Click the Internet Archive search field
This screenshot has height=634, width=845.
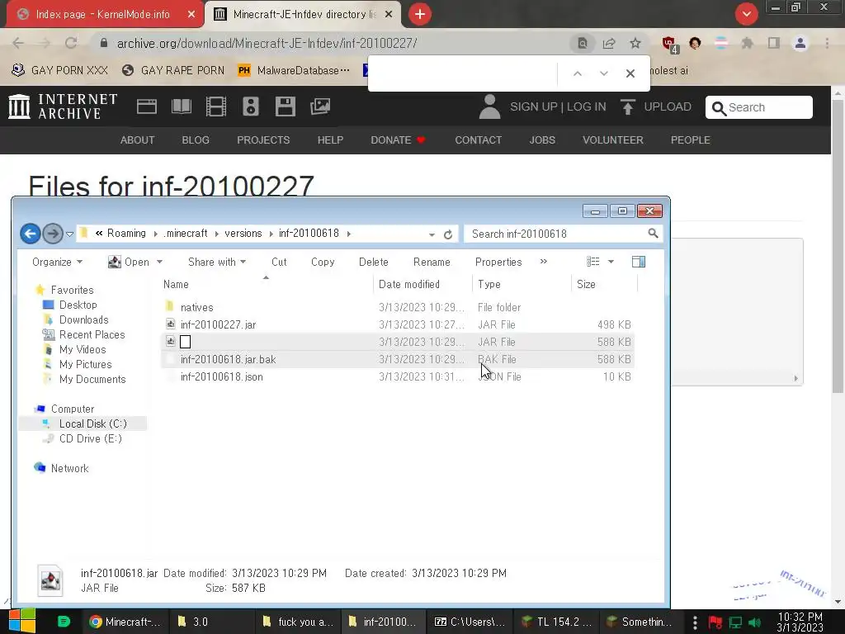(759, 107)
